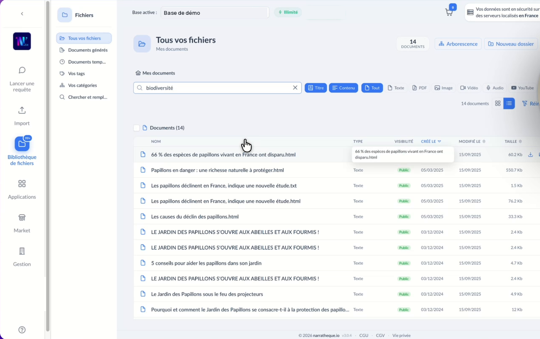540x339 pixels.
Task: Open Lancer une requête chat icon
Action: tap(22, 70)
